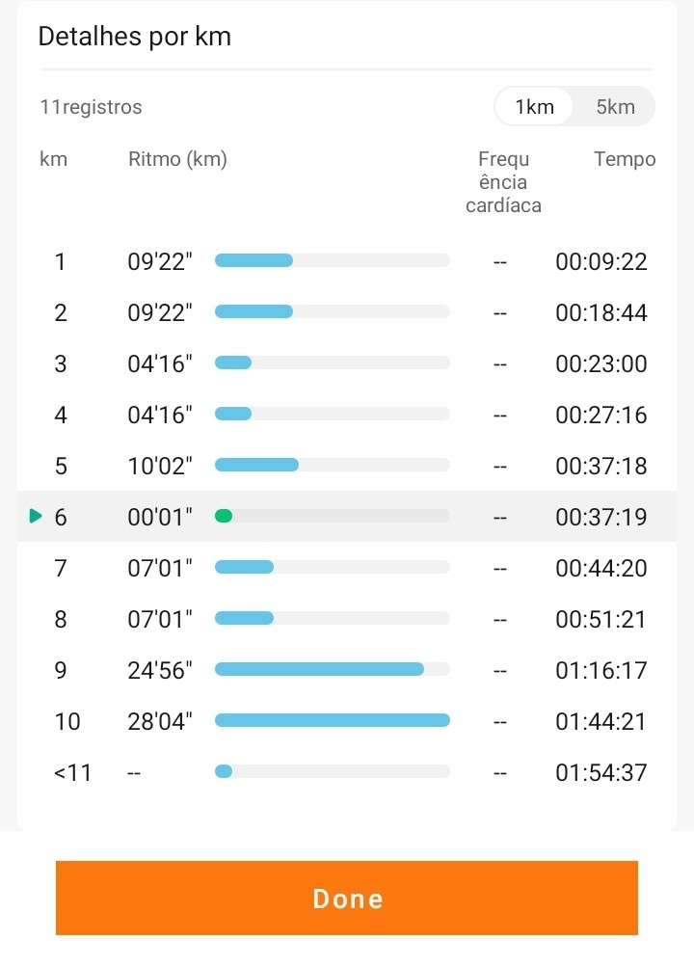
Task: Click the Frequência cardíaca column header
Action: 503,182
